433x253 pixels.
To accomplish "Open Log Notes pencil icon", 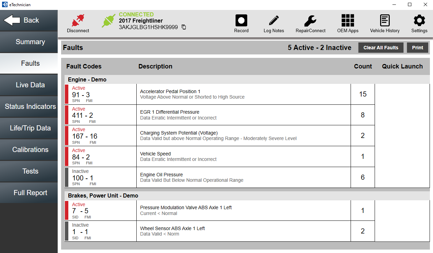I will (x=274, y=21).
